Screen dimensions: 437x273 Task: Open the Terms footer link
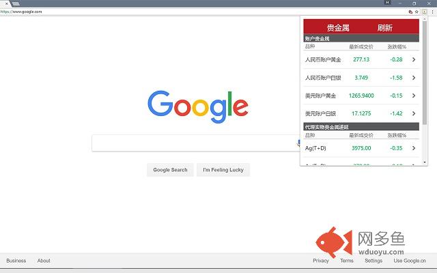[347, 261]
